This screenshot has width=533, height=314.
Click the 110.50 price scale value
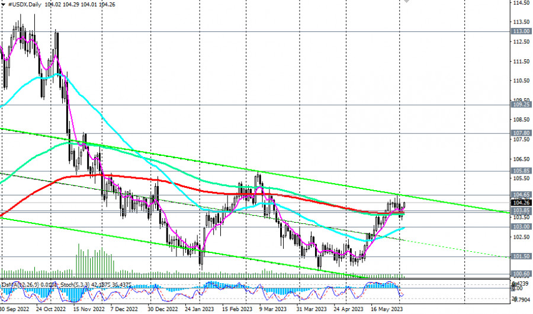coord(521,81)
